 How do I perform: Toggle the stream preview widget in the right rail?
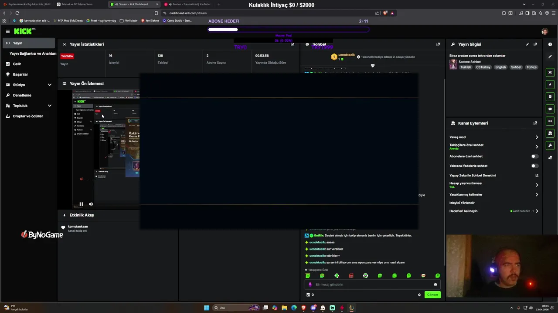click(550, 72)
